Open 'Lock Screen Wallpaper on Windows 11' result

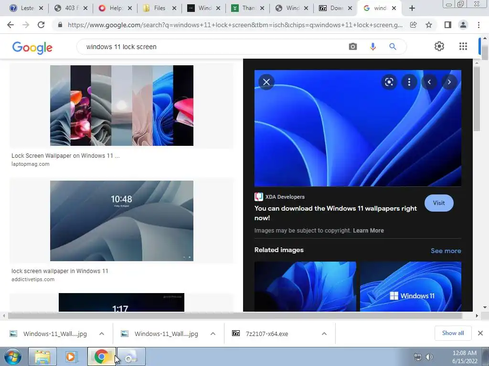[x=65, y=156]
